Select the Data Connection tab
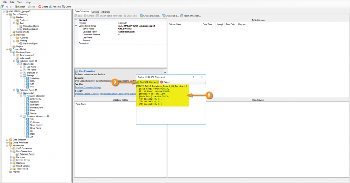The image size is (350, 183). click(x=82, y=12)
